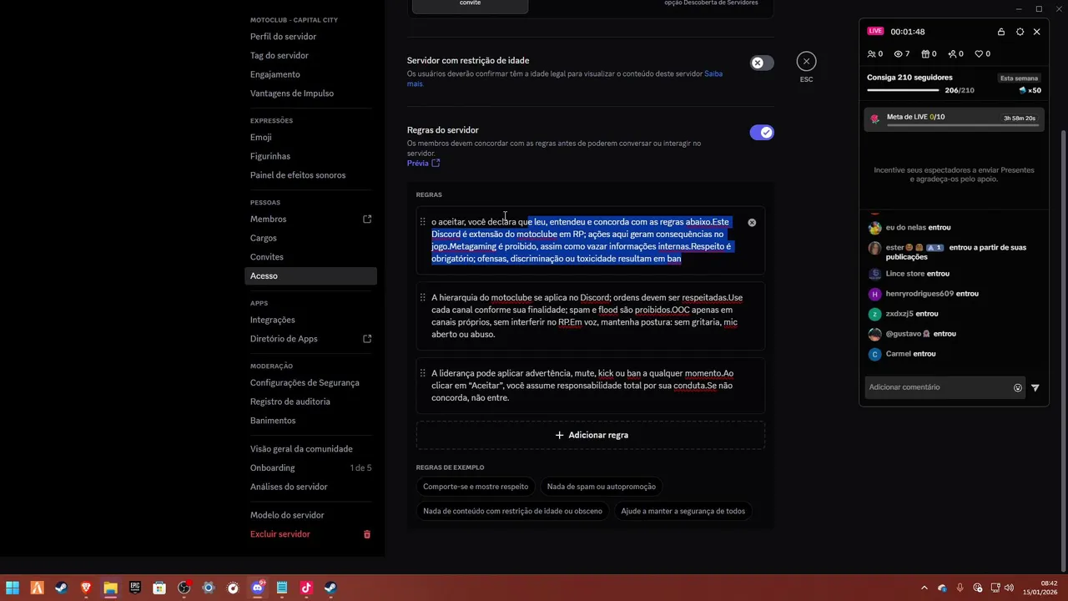This screenshot has width=1068, height=601.
Task: Go to Engajamento settings
Action: pos(275,74)
